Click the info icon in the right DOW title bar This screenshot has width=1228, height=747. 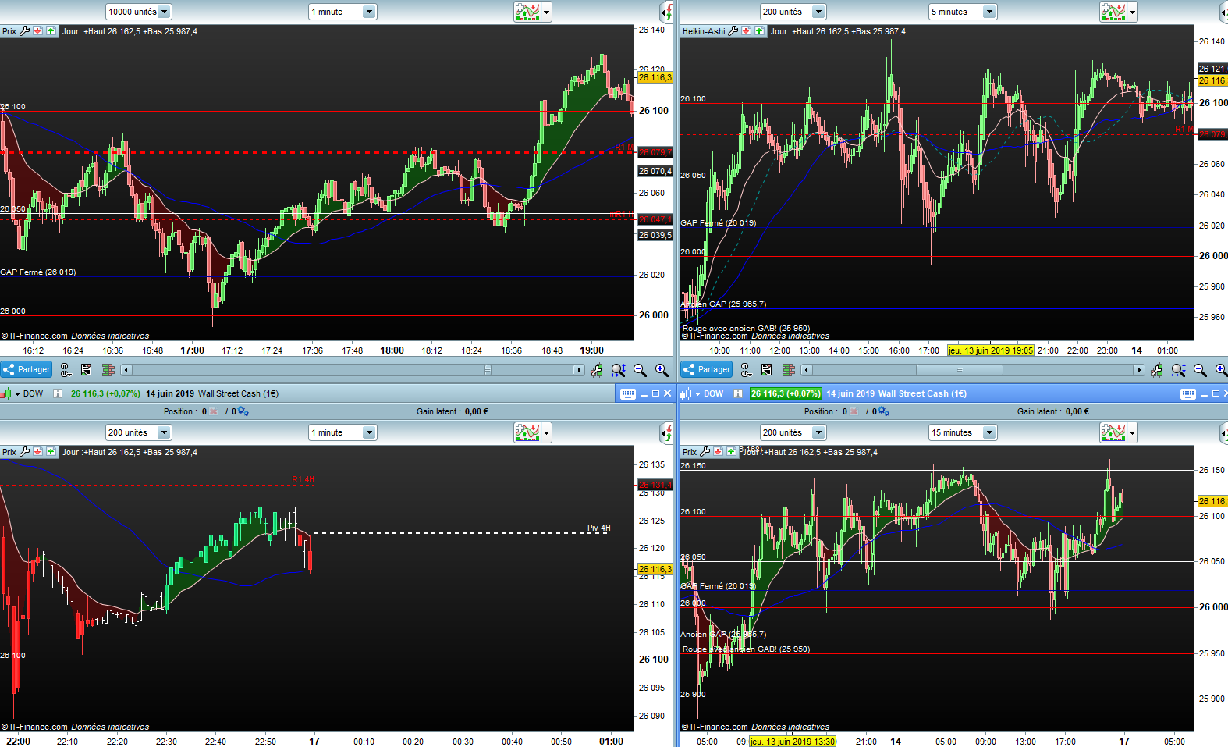[737, 393]
